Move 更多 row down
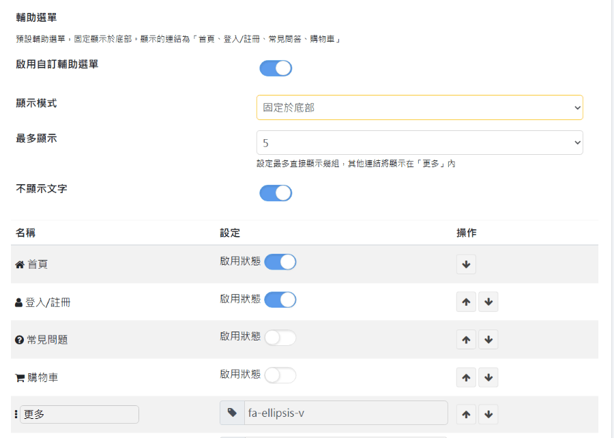This screenshot has height=438, width=614. (x=488, y=414)
